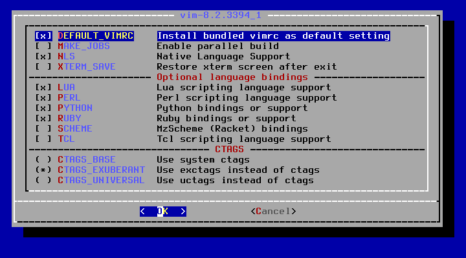The width and height of the screenshot is (466, 258).
Task: Choose the CTAGS_EXUBERANT radio button
Action: tap(43, 170)
